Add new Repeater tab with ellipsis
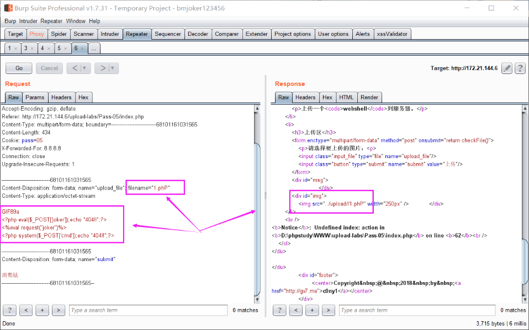 coord(94,48)
